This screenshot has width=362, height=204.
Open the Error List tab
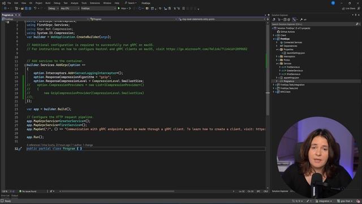(x=5, y=195)
